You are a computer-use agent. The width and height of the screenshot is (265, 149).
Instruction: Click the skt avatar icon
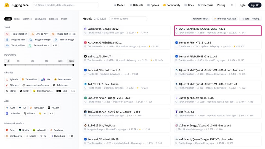click(176, 112)
